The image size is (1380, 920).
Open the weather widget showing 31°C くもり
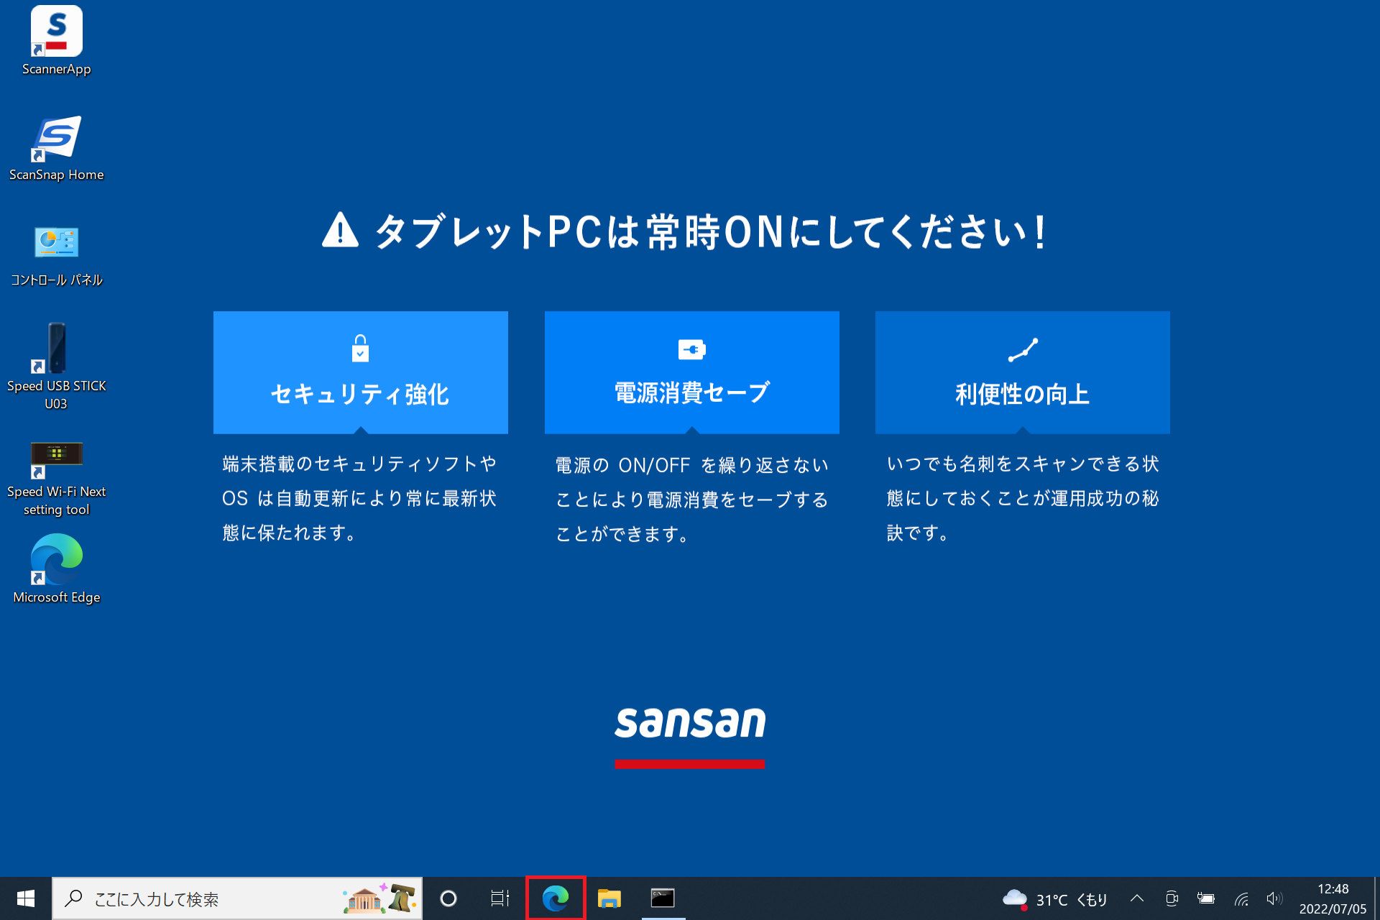point(1055,898)
